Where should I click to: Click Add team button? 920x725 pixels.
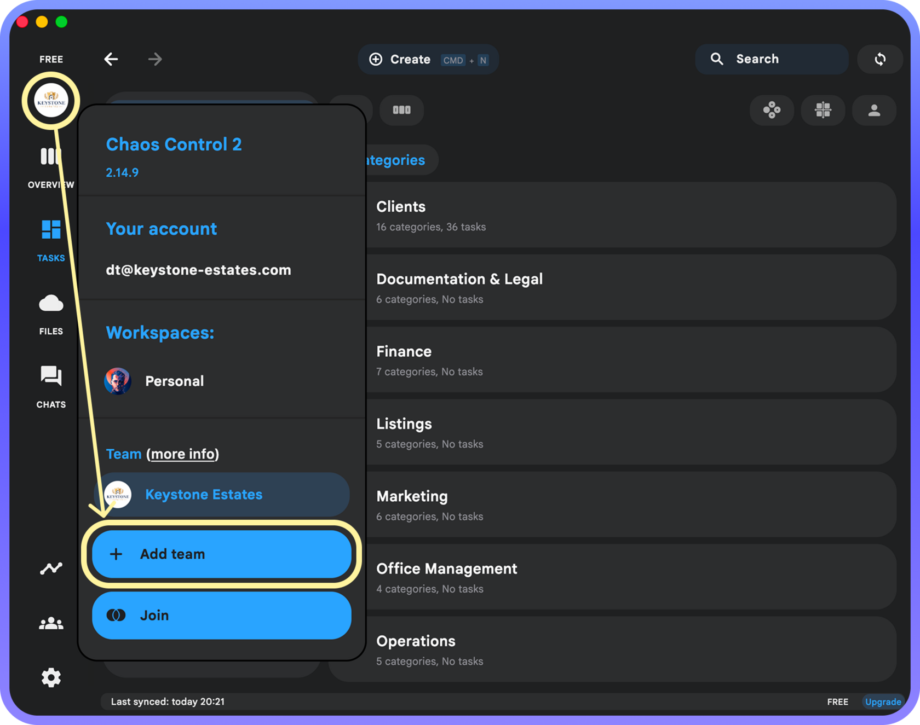click(221, 554)
